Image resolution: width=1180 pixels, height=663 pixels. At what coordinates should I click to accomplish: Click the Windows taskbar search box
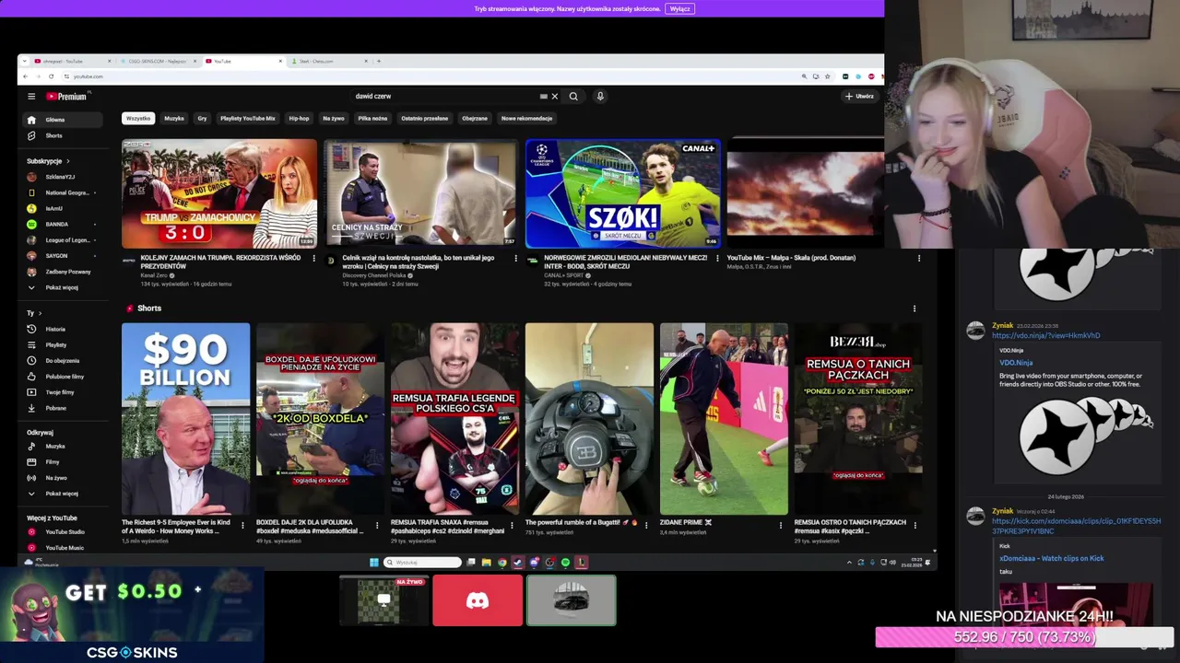point(422,562)
